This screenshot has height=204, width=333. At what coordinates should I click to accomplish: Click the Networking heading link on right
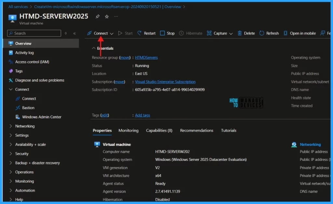tap(310, 144)
